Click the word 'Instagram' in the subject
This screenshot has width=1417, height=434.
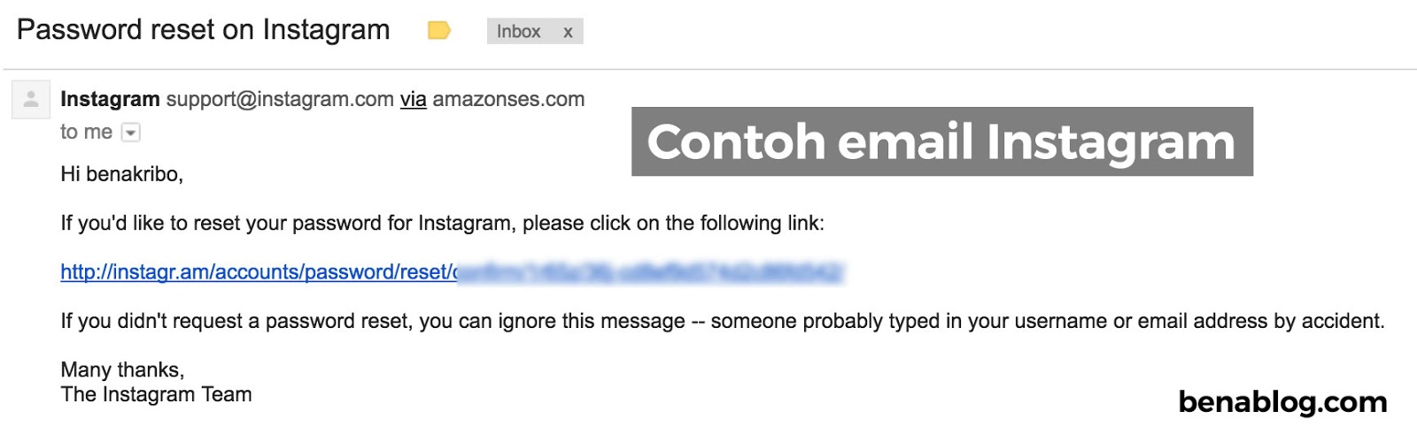click(326, 30)
